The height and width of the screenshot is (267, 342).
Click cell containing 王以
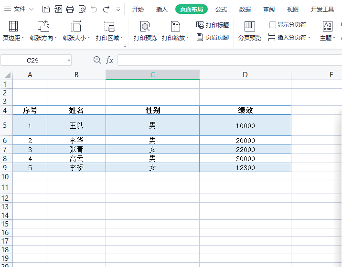pyautogui.click(x=76, y=125)
